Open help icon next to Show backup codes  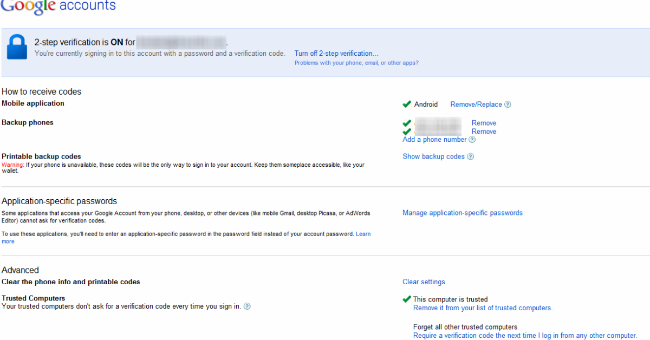(470, 156)
